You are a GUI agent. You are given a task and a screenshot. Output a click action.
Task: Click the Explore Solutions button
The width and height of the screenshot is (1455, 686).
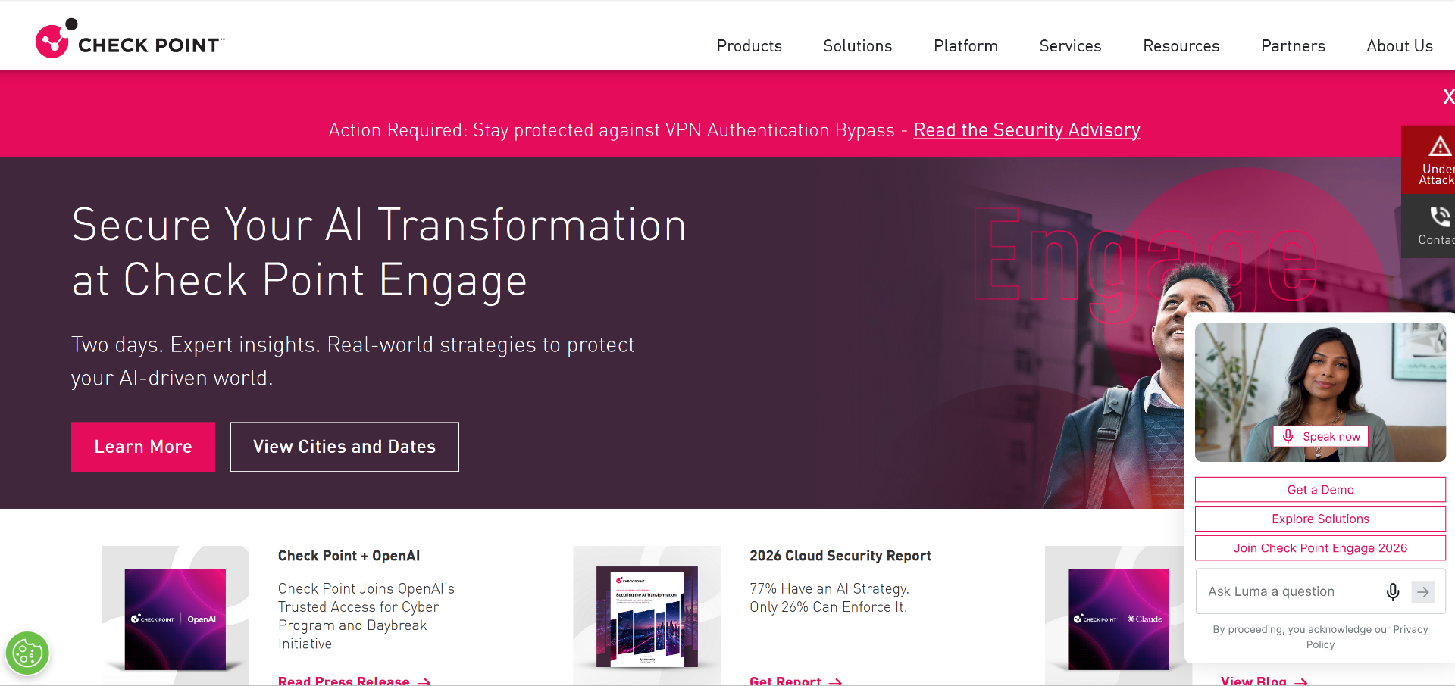(x=1320, y=519)
